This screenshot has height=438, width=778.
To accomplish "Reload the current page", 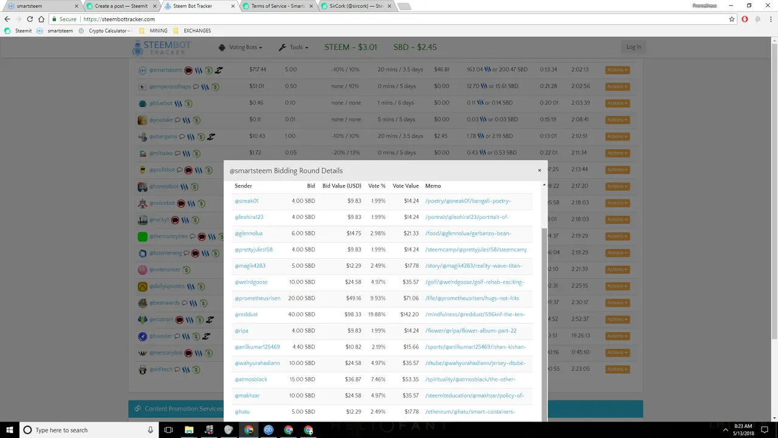I will coord(30,19).
